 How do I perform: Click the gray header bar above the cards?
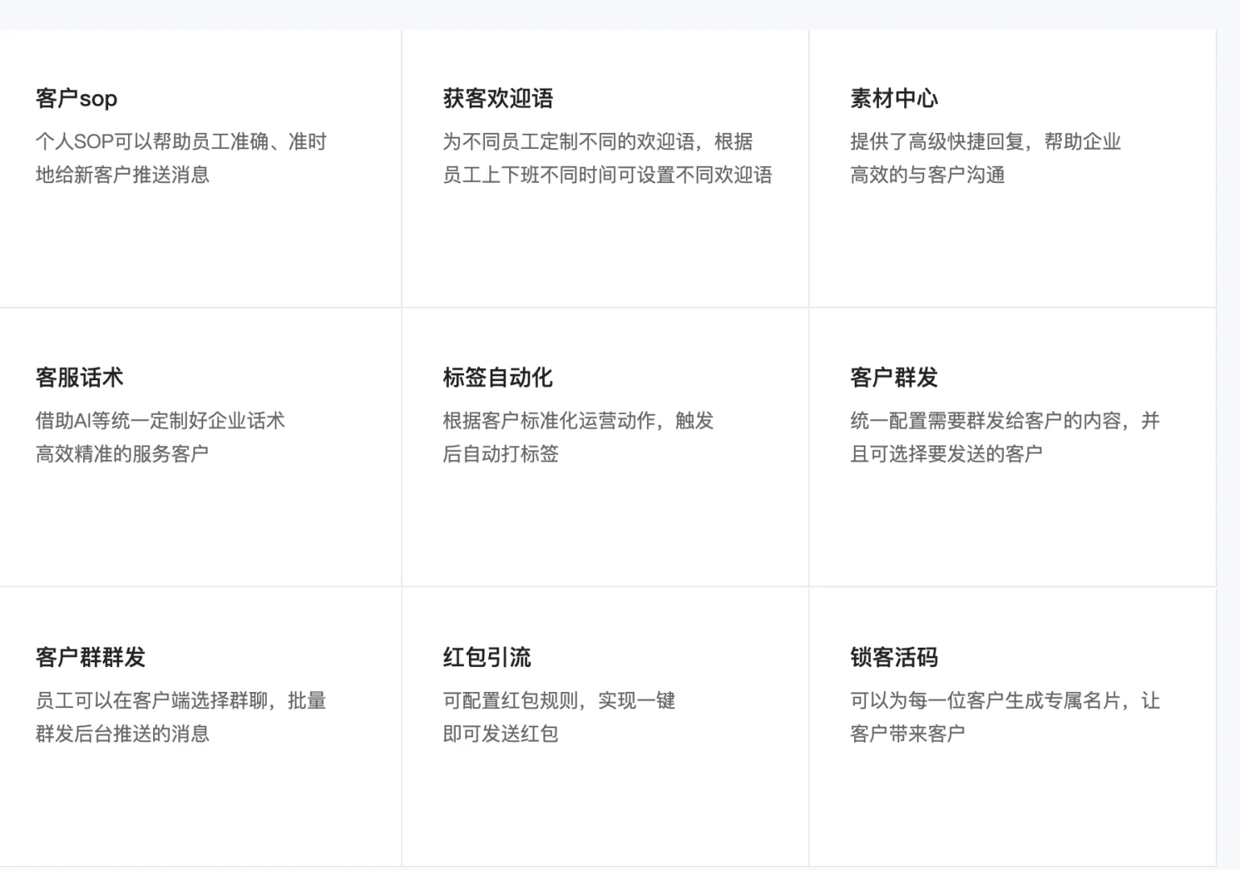point(620,14)
